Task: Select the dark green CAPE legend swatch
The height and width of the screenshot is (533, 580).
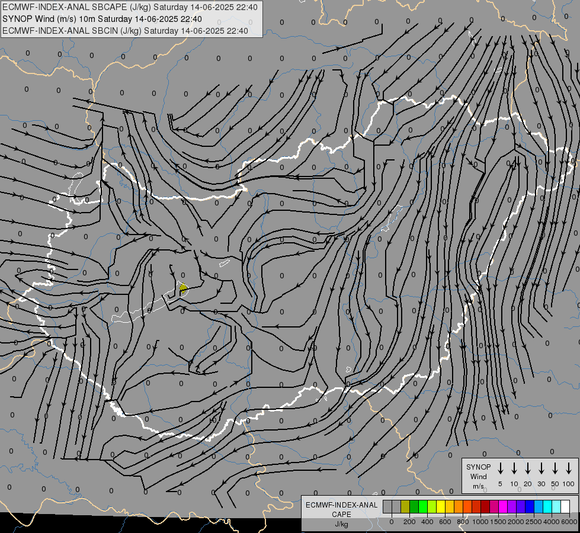Action: 414,507
